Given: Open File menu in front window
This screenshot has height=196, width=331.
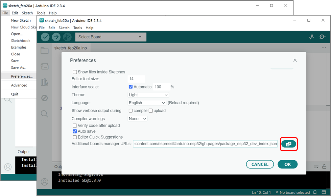Looking at the screenshot, I should click(x=42, y=28).
